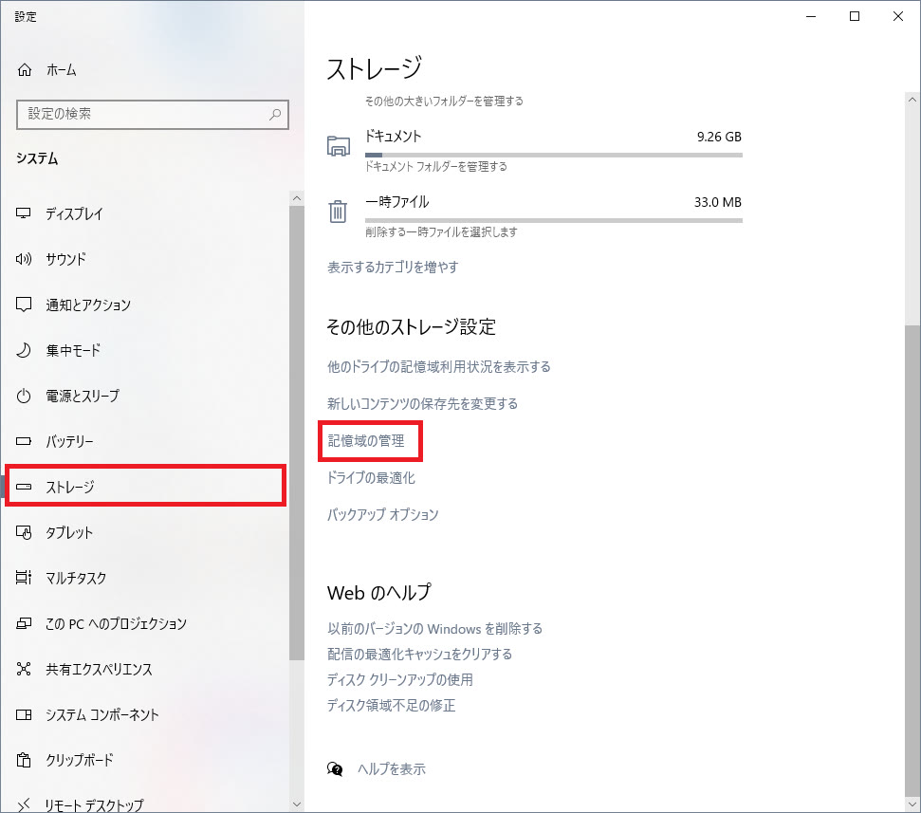Open 記憶域の管理 link
This screenshot has width=921, height=813.
[366, 440]
